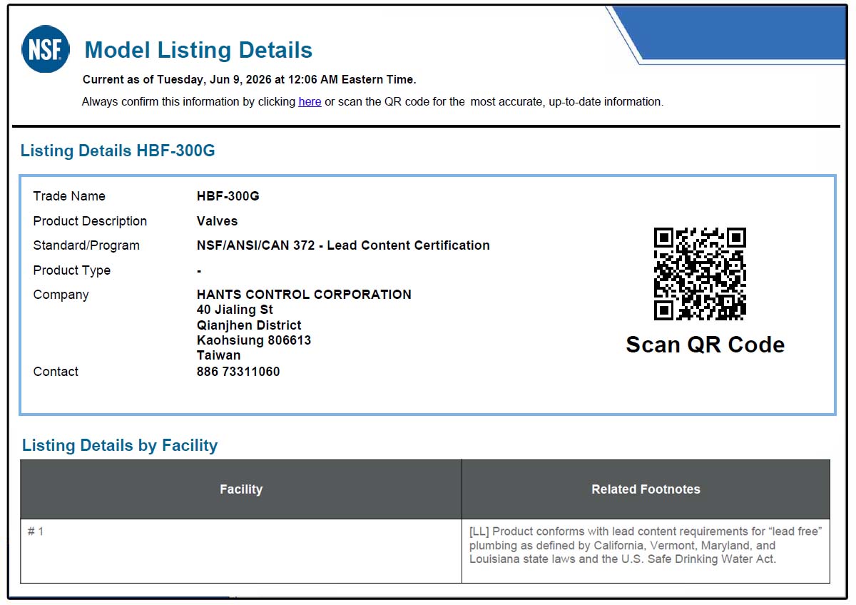
Task: Select 'HANTS CONTROL CORPORATION' company name
Action: click(x=304, y=295)
